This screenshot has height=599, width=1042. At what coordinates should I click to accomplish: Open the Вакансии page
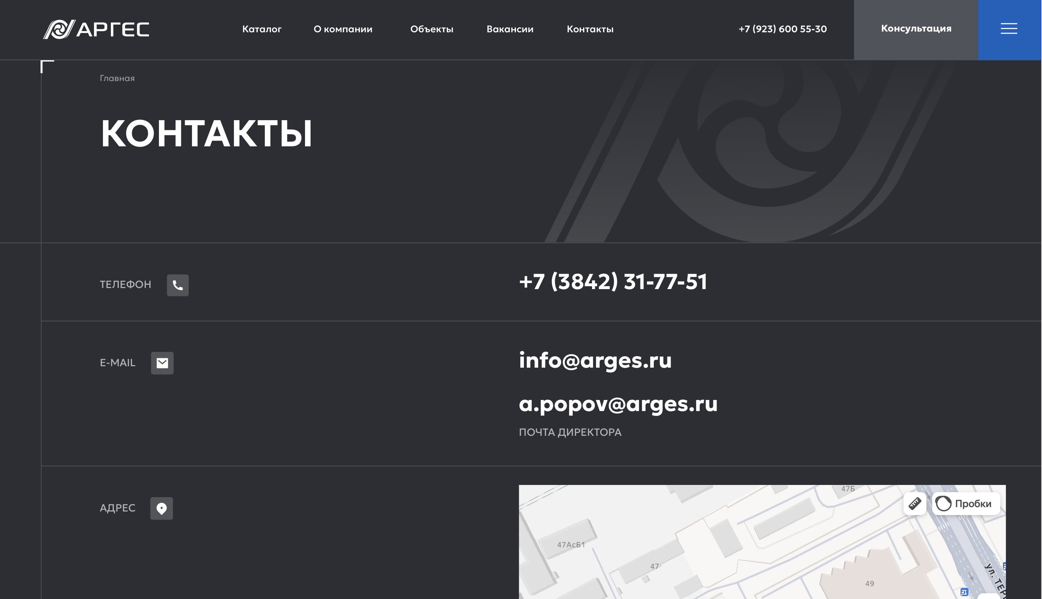(510, 29)
